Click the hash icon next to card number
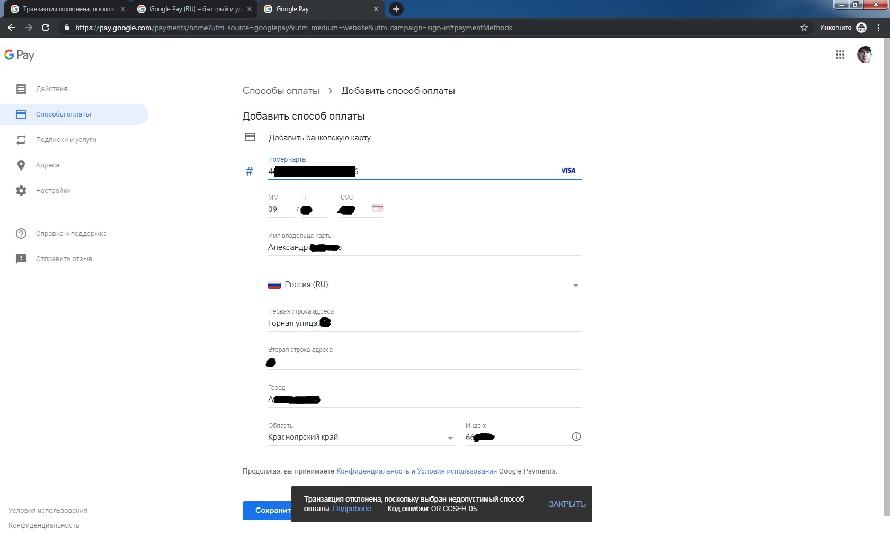This screenshot has height=535, width=890. click(x=250, y=172)
